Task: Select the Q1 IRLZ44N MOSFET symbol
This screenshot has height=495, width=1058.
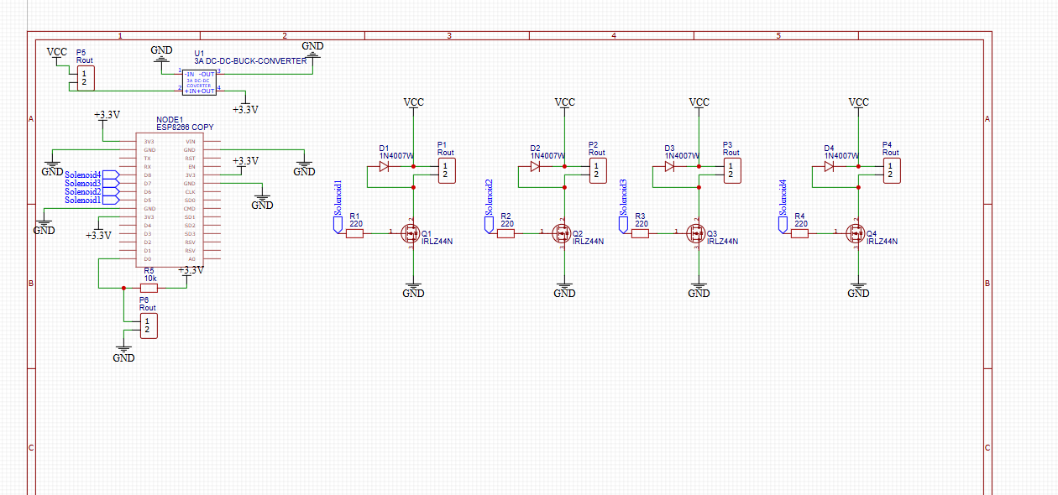Action: point(411,233)
